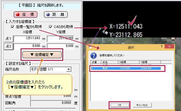Toggle CADから取得 checkbox
Screen dimensions: 181x111
coord(51,27)
